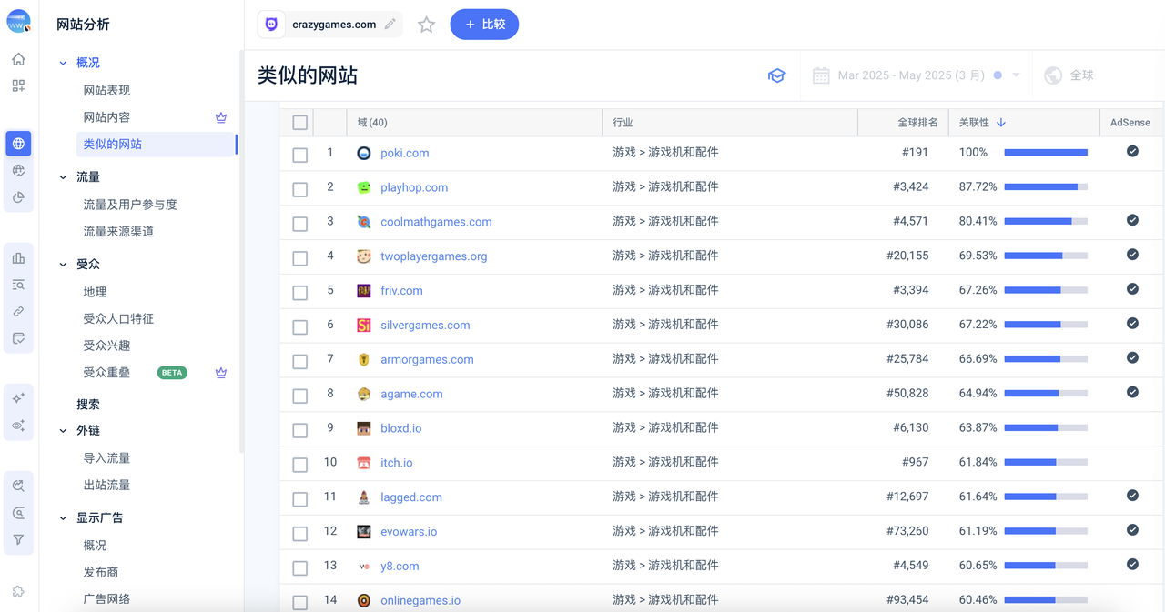Collapse the 概况 section chevron
This screenshot has height=612, width=1165.
coord(63,63)
